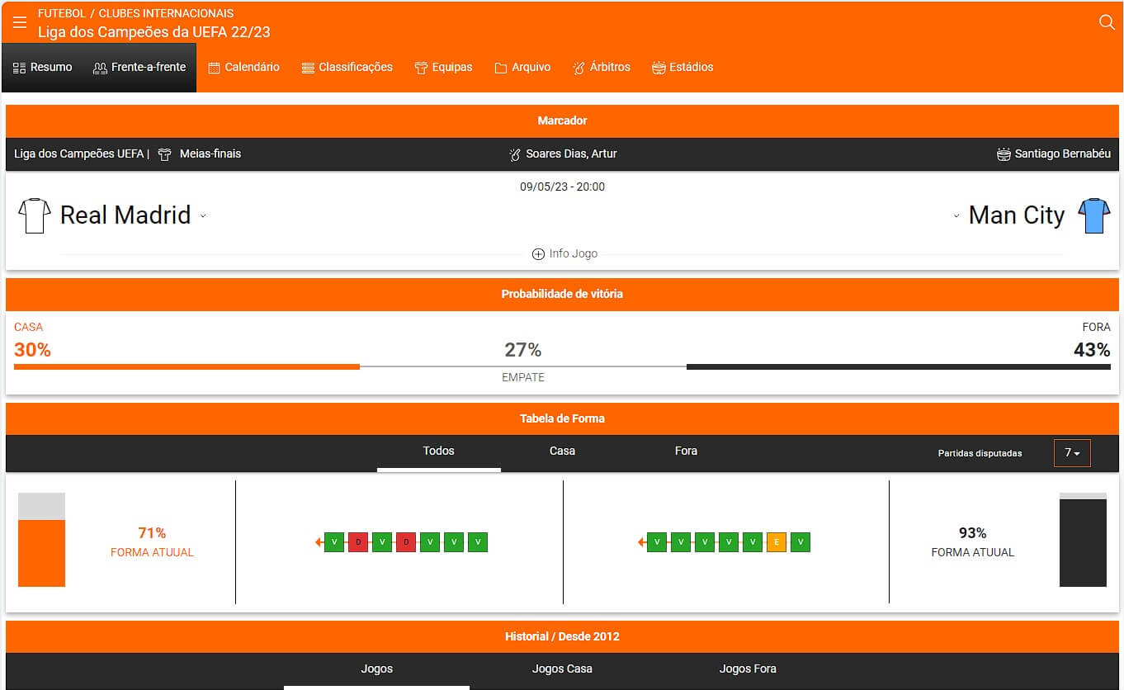This screenshot has height=690, width=1124.
Task: Select the Jogos Fora history tab
Action: (748, 669)
